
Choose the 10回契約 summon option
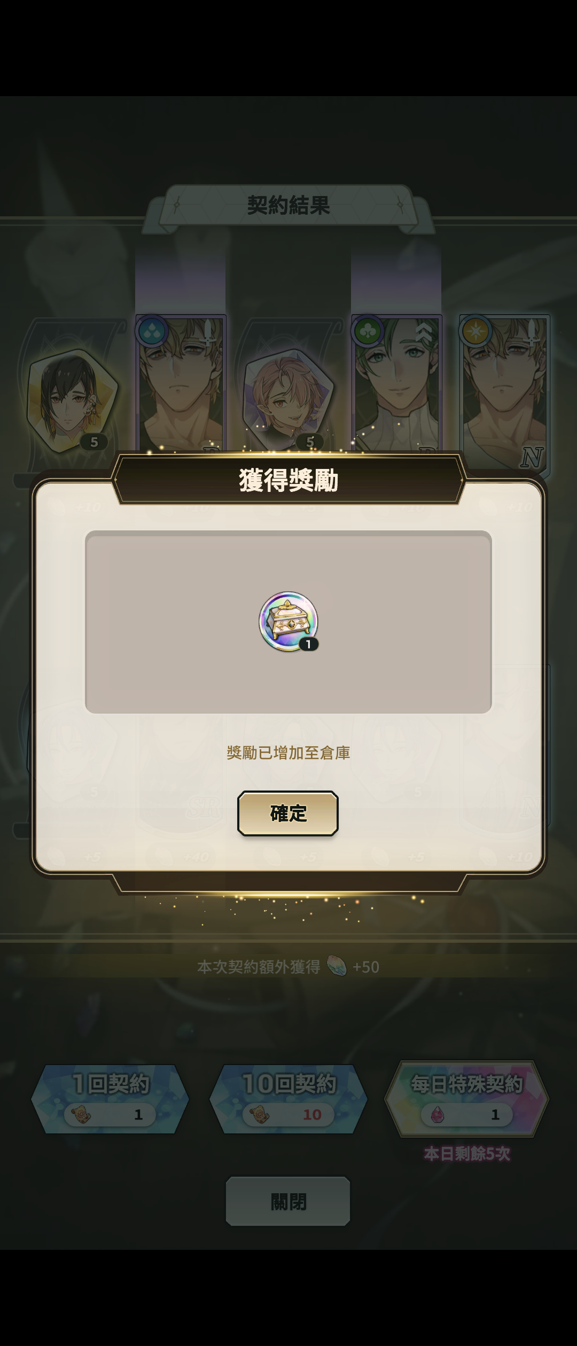pyautogui.click(x=288, y=1099)
